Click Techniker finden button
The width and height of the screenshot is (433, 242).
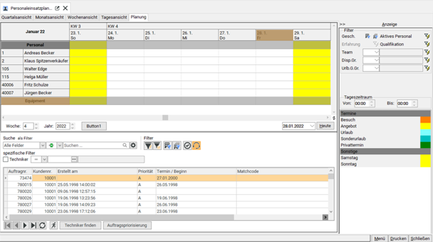80,225
